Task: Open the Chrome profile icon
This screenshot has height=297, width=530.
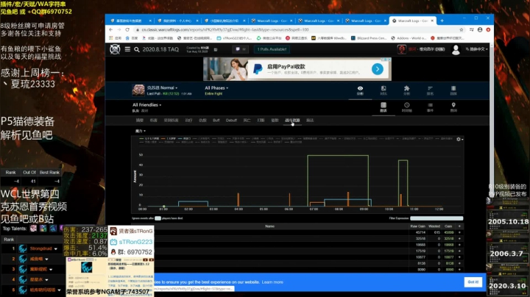Action: point(480,29)
